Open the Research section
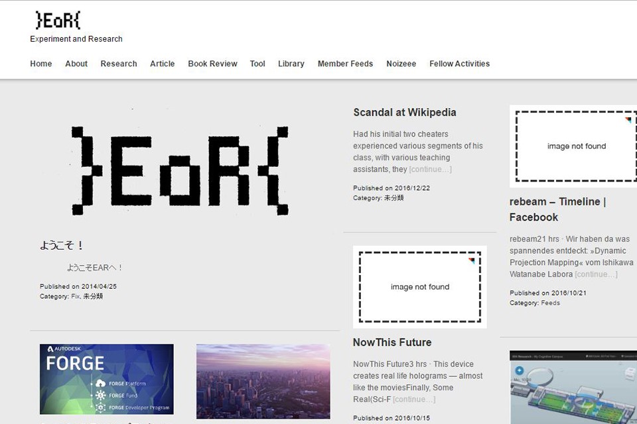 point(119,64)
